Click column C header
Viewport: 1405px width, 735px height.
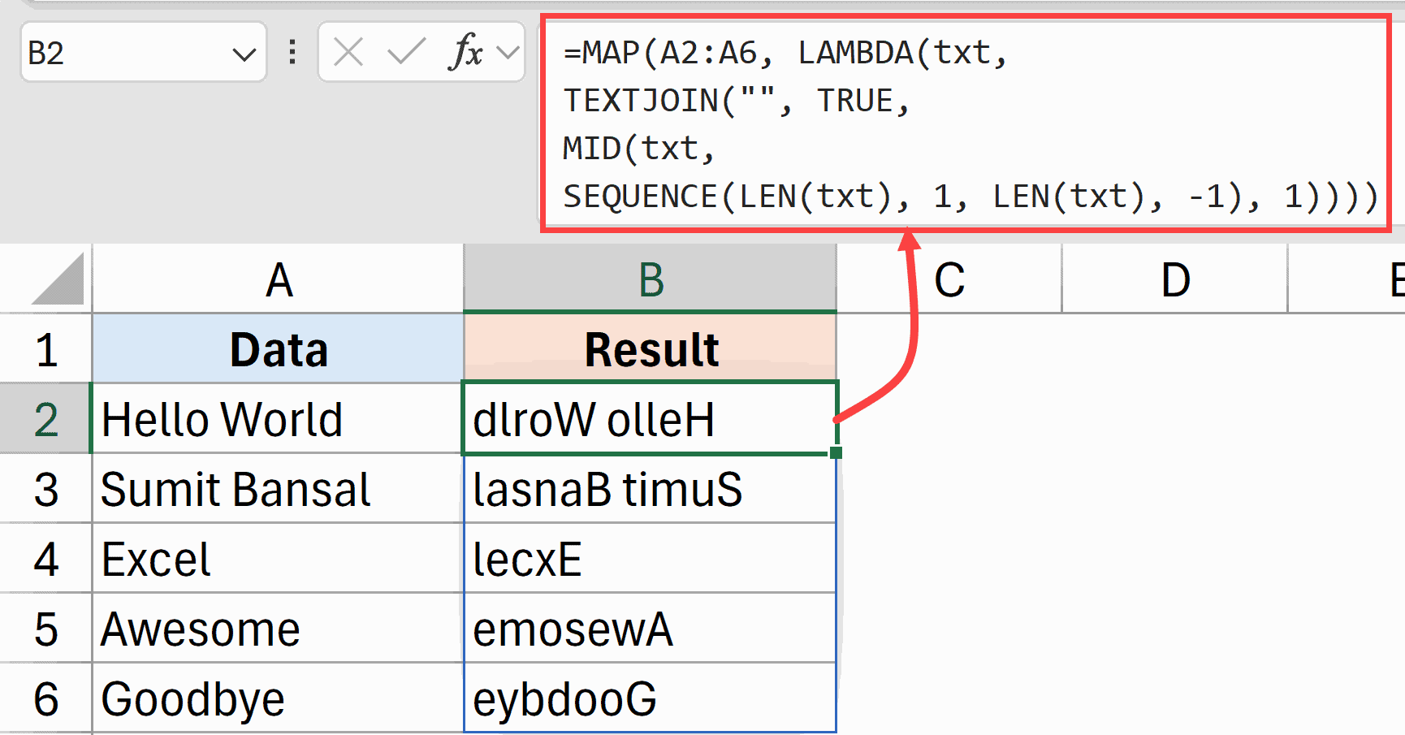(949, 279)
